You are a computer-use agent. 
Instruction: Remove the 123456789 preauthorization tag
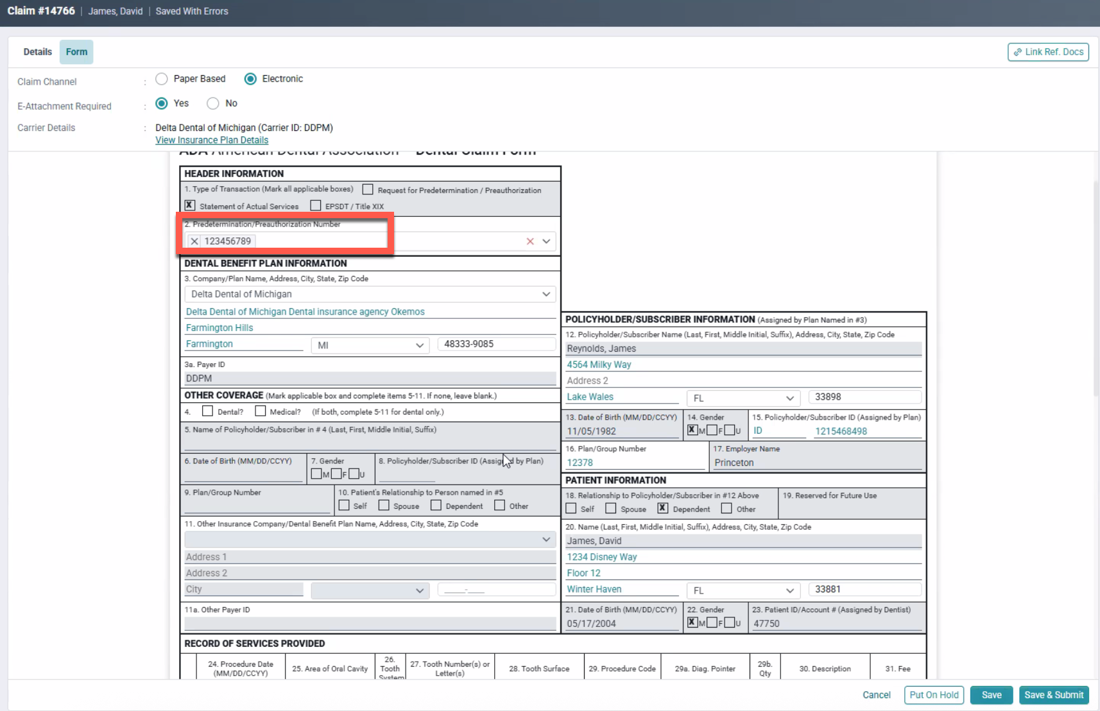(x=194, y=241)
